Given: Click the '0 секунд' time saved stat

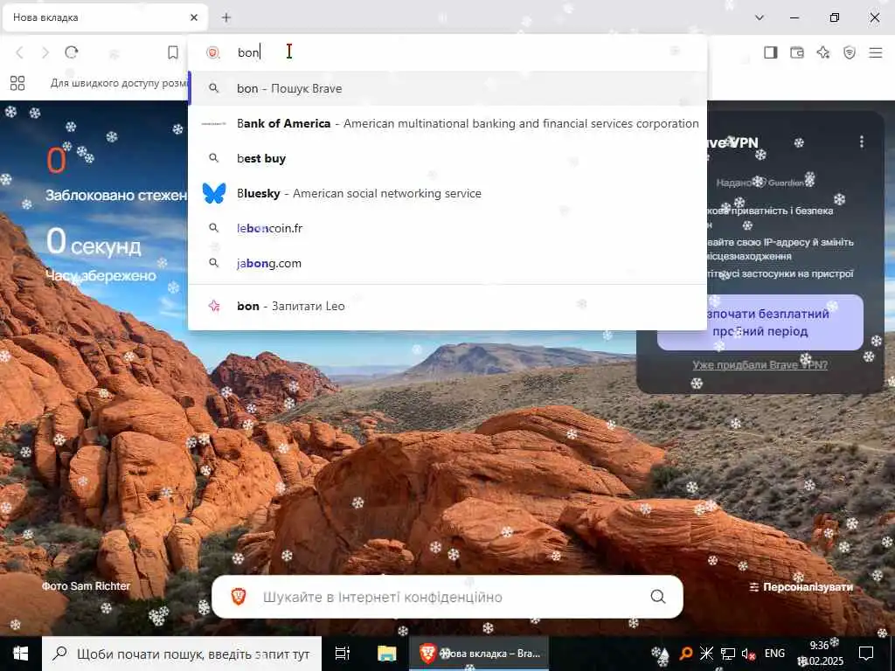Looking at the screenshot, I should pyautogui.click(x=94, y=243).
